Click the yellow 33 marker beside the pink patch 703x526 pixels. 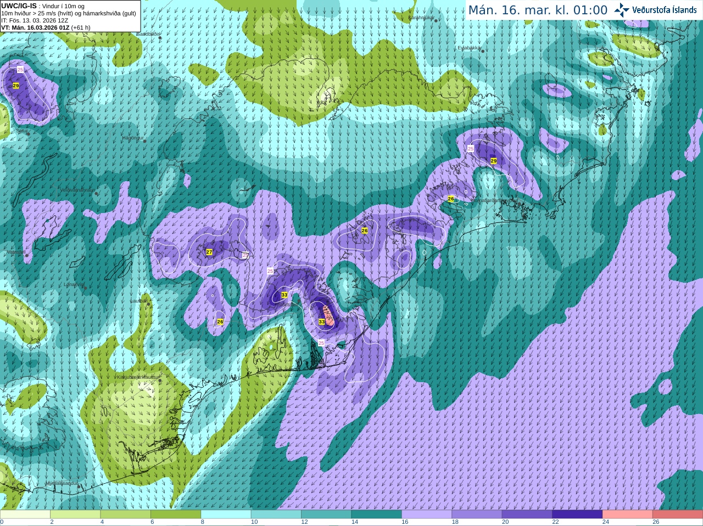322,322
